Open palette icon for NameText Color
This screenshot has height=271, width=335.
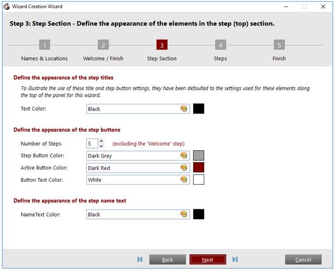(184, 214)
